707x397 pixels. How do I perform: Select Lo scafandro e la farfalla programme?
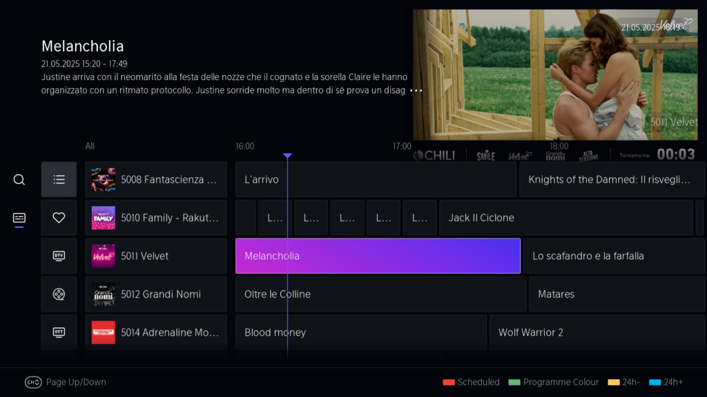pyautogui.click(x=613, y=256)
